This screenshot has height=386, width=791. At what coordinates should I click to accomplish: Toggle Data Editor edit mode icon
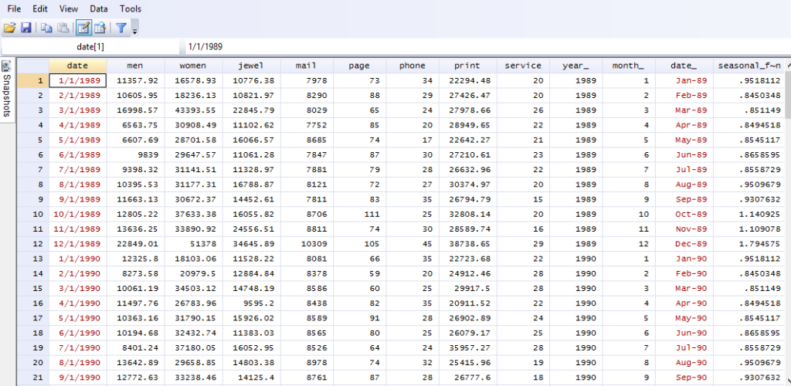point(83,28)
